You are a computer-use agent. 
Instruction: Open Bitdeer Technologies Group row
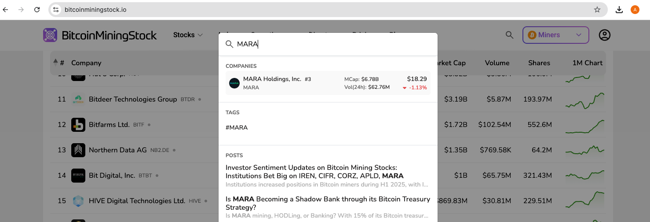point(133,99)
